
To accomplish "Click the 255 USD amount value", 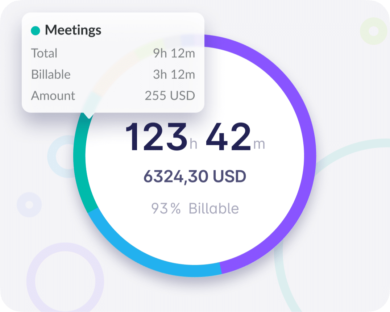I will tap(170, 96).
